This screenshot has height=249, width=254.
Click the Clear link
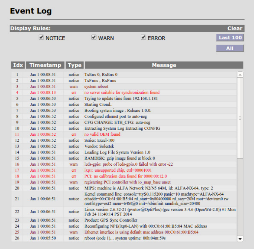[235, 28]
